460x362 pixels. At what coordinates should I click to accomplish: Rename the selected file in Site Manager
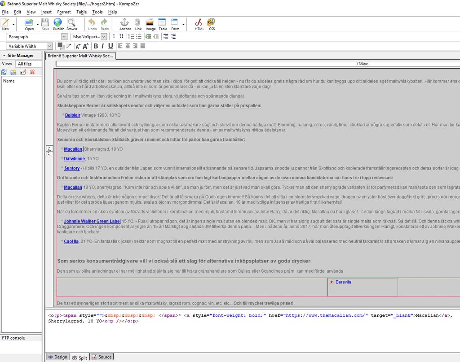coord(23,72)
